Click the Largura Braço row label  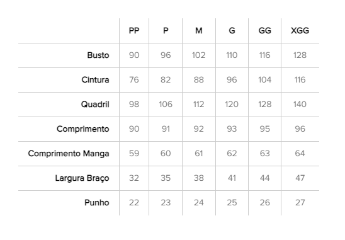82,178
